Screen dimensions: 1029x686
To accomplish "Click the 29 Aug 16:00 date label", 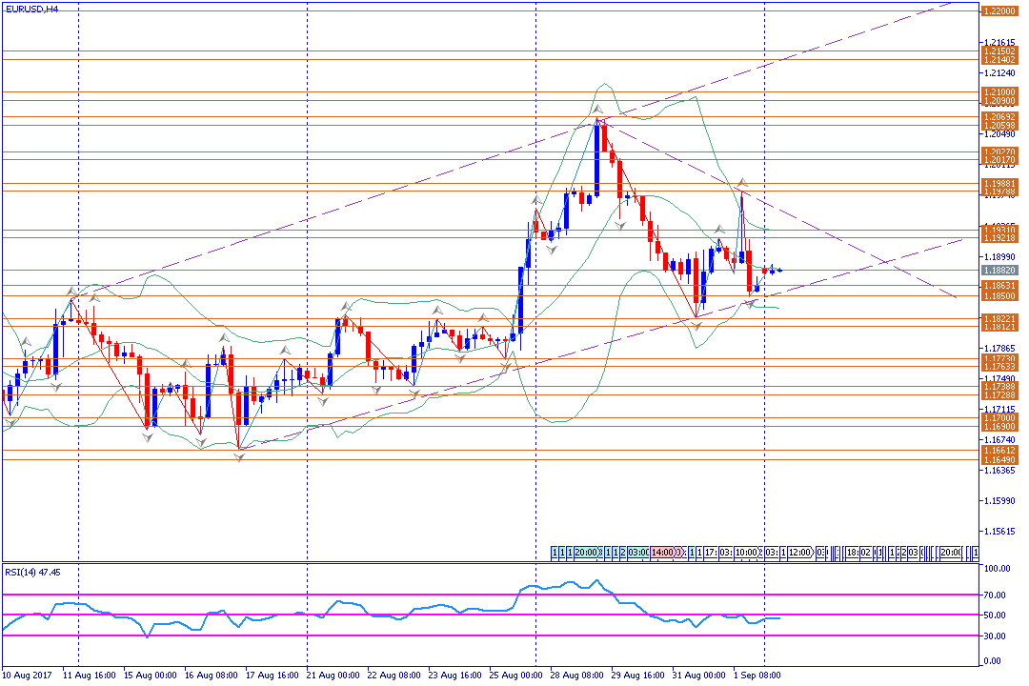I will coord(638,675).
